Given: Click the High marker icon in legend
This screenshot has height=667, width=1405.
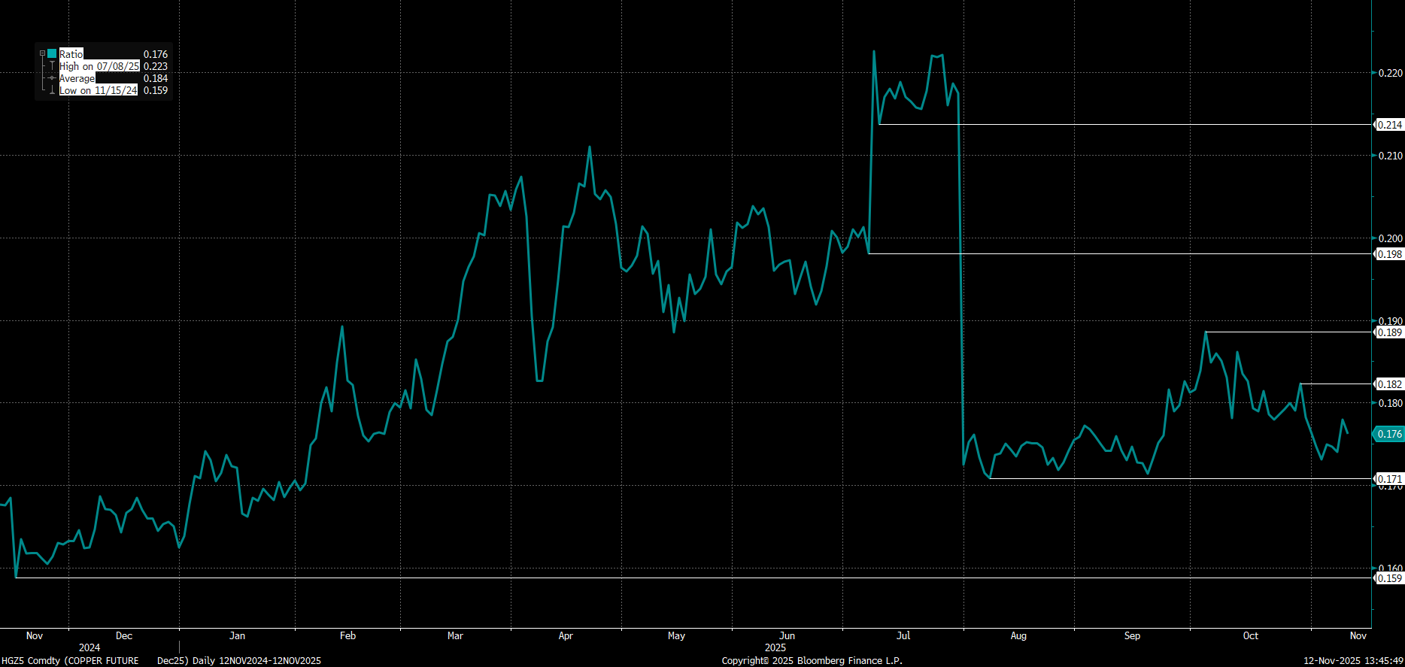Looking at the screenshot, I should (52, 66).
